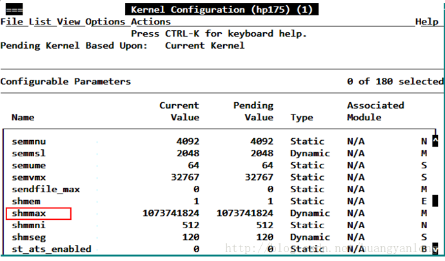Select the semmnu parameter row
The width and height of the screenshot is (445, 261).
point(220,141)
